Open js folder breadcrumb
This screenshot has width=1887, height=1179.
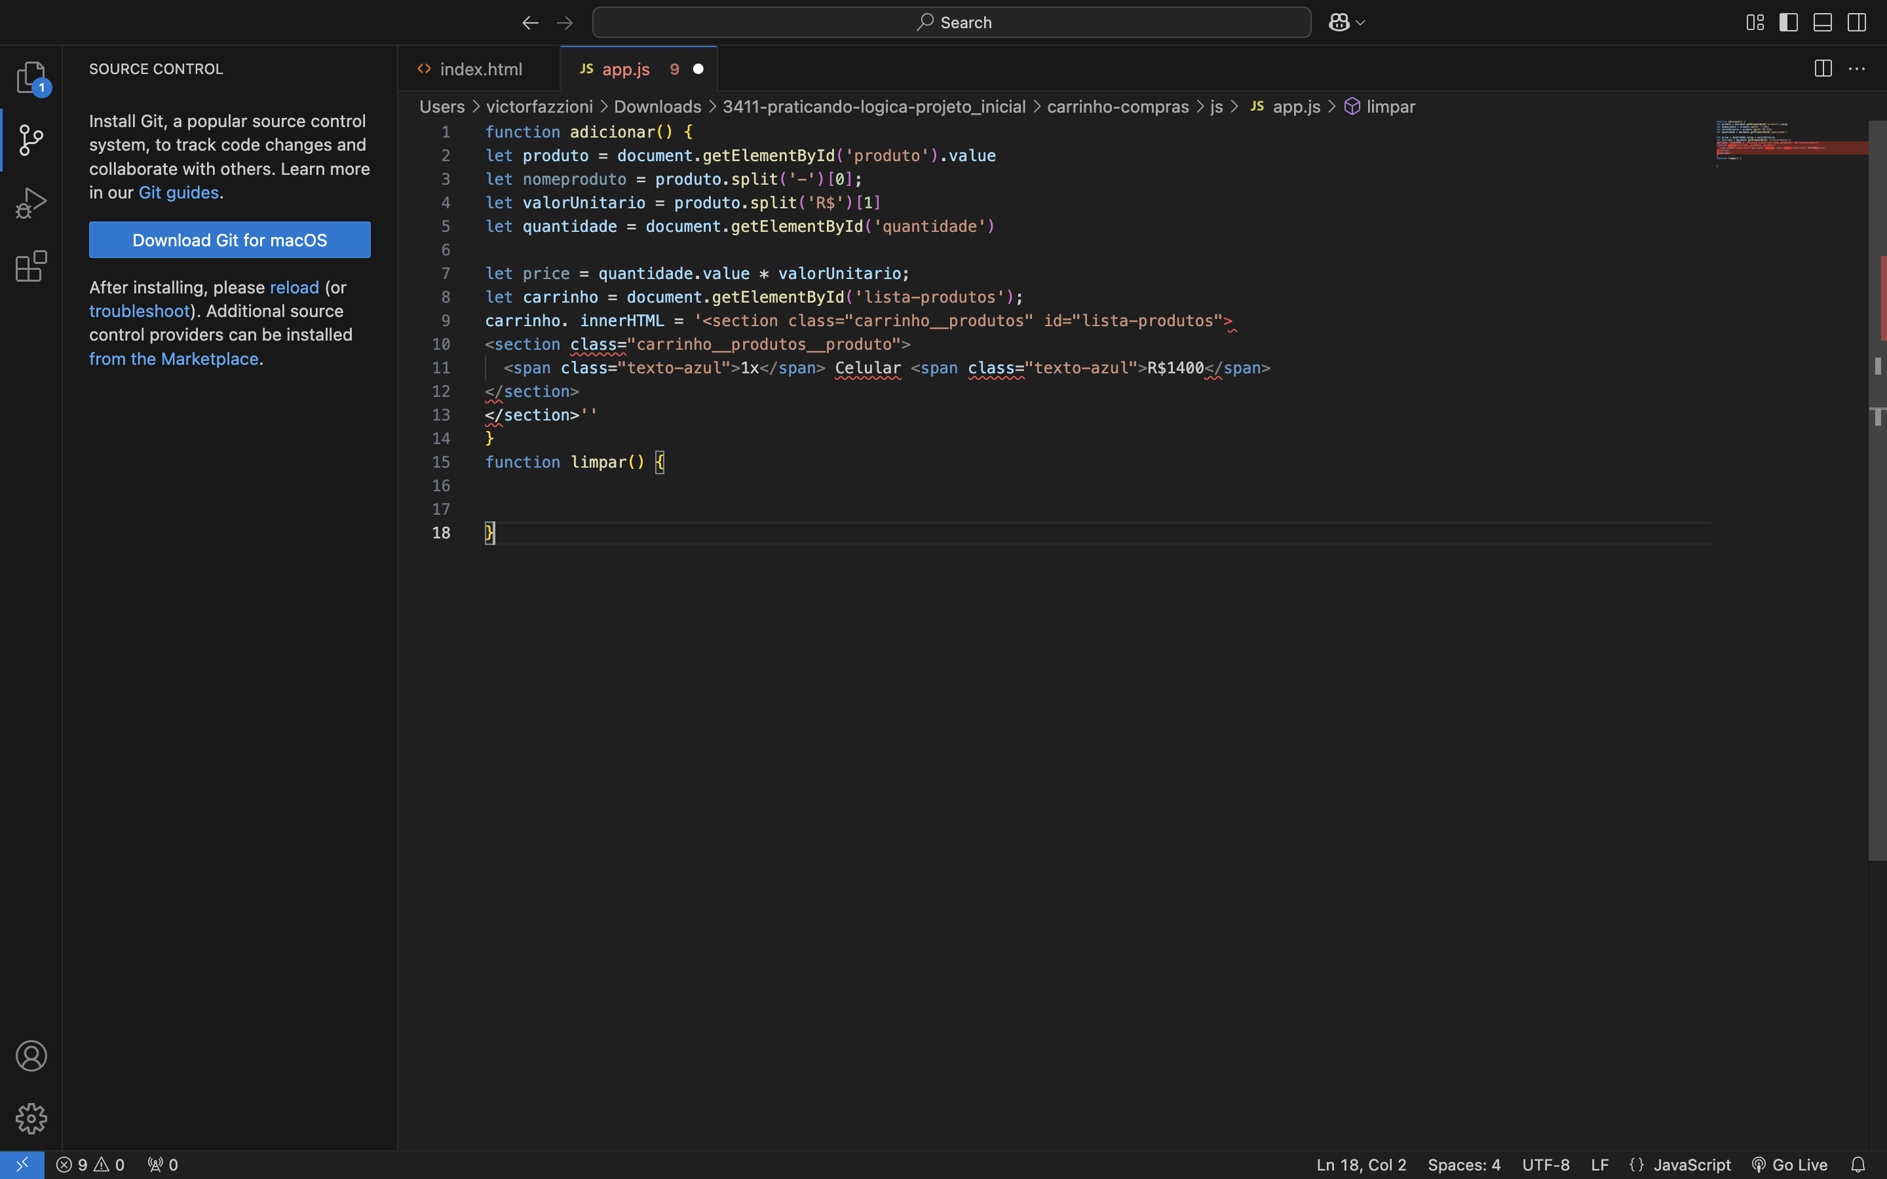pos(1215,107)
